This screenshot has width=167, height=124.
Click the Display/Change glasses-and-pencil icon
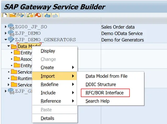coord(20,16)
